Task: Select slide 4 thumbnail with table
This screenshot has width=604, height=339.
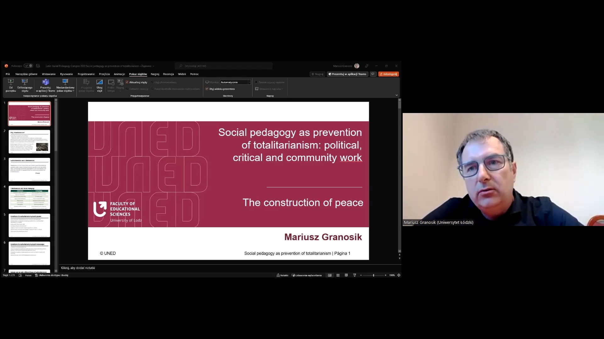Action: point(29,197)
